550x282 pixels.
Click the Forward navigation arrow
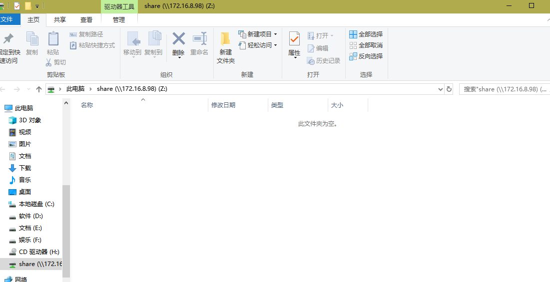pyautogui.click(x=16, y=89)
